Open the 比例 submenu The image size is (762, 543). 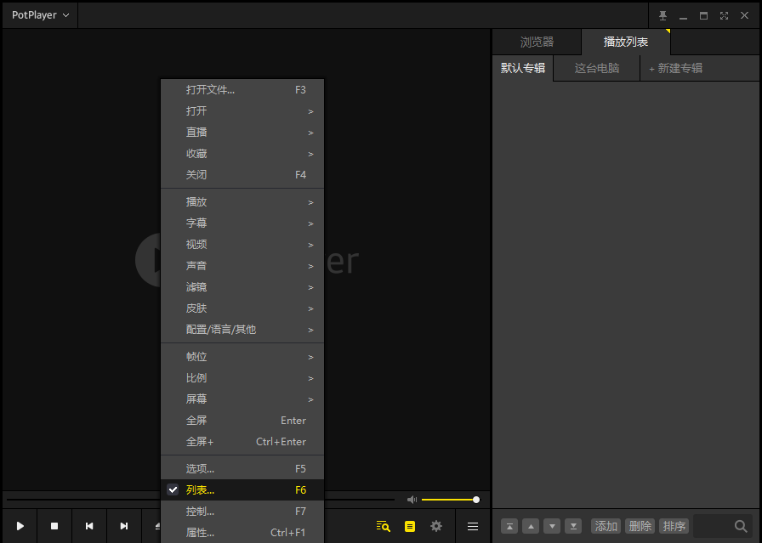point(242,378)
